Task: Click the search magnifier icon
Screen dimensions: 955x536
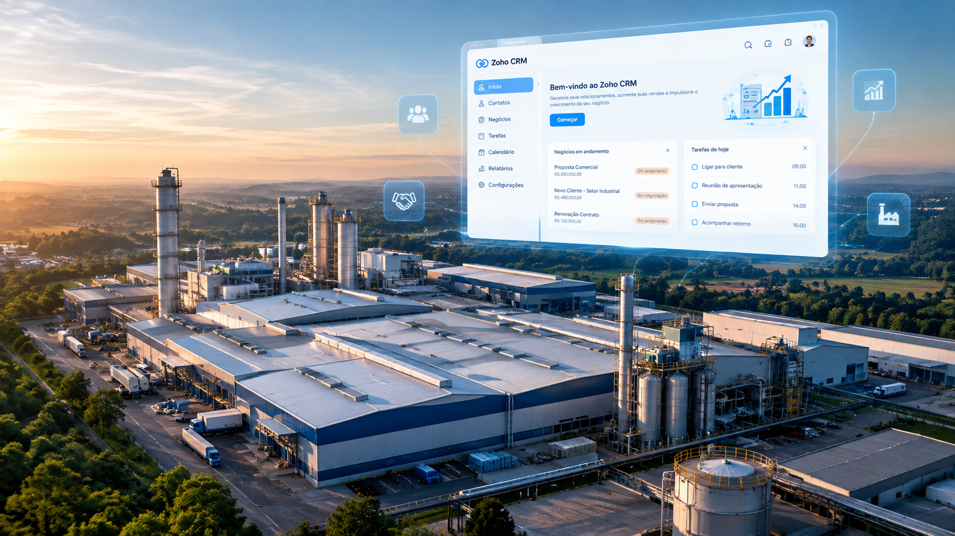Action: (x=748, y=45)
